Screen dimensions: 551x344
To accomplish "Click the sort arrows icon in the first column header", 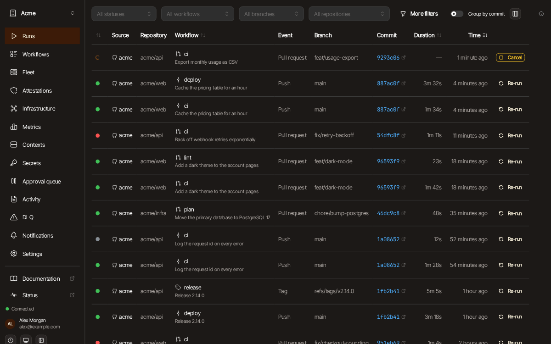I will click(98, 35).
